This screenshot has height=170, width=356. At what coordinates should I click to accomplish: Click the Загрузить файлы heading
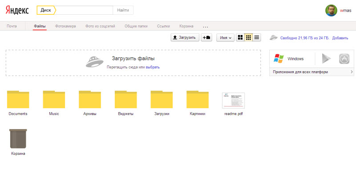133,59
